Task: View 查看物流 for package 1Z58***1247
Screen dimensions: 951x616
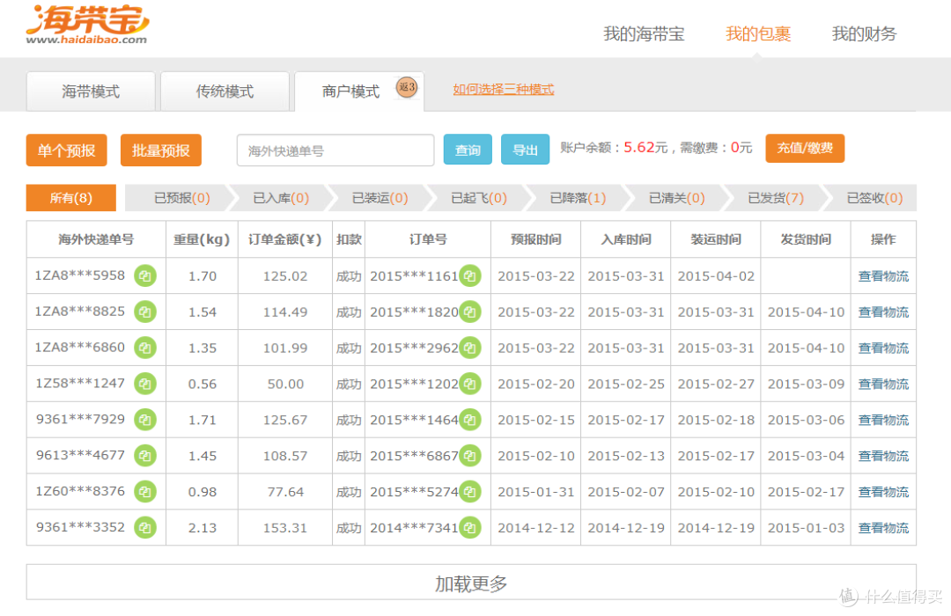Action: pos(883,385)
